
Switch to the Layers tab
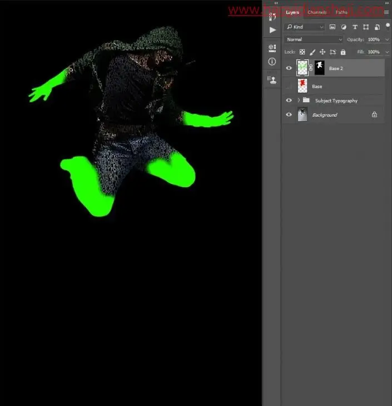tap(292, 12)
